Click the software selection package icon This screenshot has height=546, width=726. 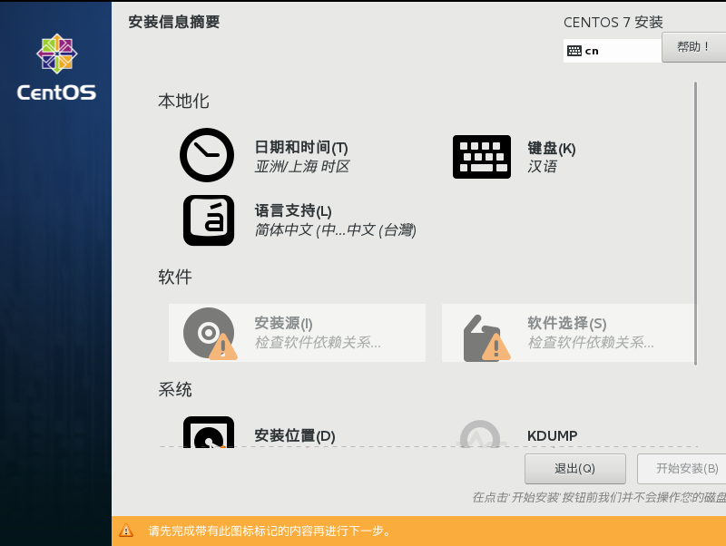[x=486, y=337]
